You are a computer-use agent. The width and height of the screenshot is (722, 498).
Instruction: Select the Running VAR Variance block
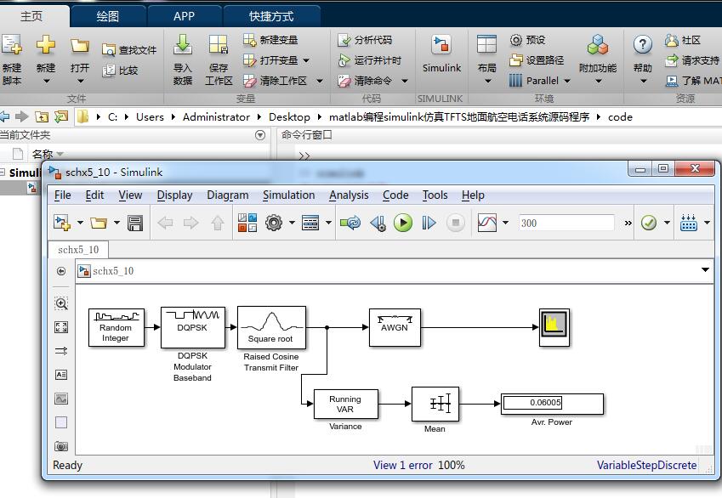(346, 405)
